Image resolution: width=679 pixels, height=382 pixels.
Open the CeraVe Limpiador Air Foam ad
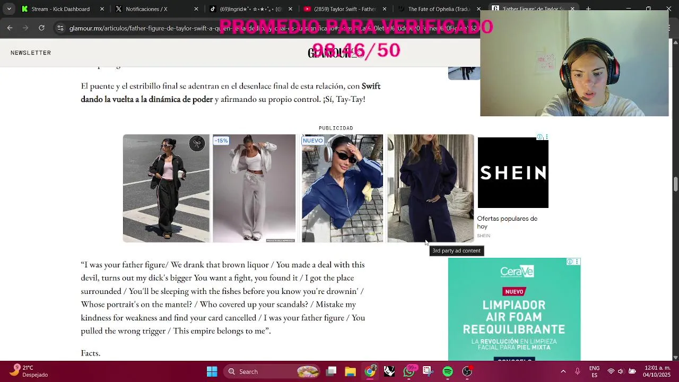(x=514, y=310)
